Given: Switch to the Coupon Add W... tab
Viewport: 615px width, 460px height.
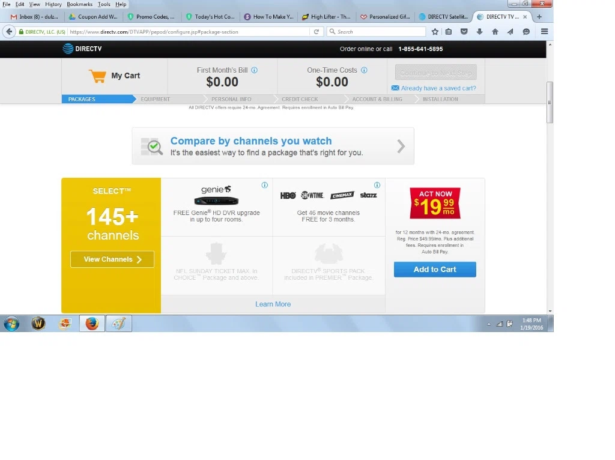Looking at the screenshot, I should coord(93,17).
